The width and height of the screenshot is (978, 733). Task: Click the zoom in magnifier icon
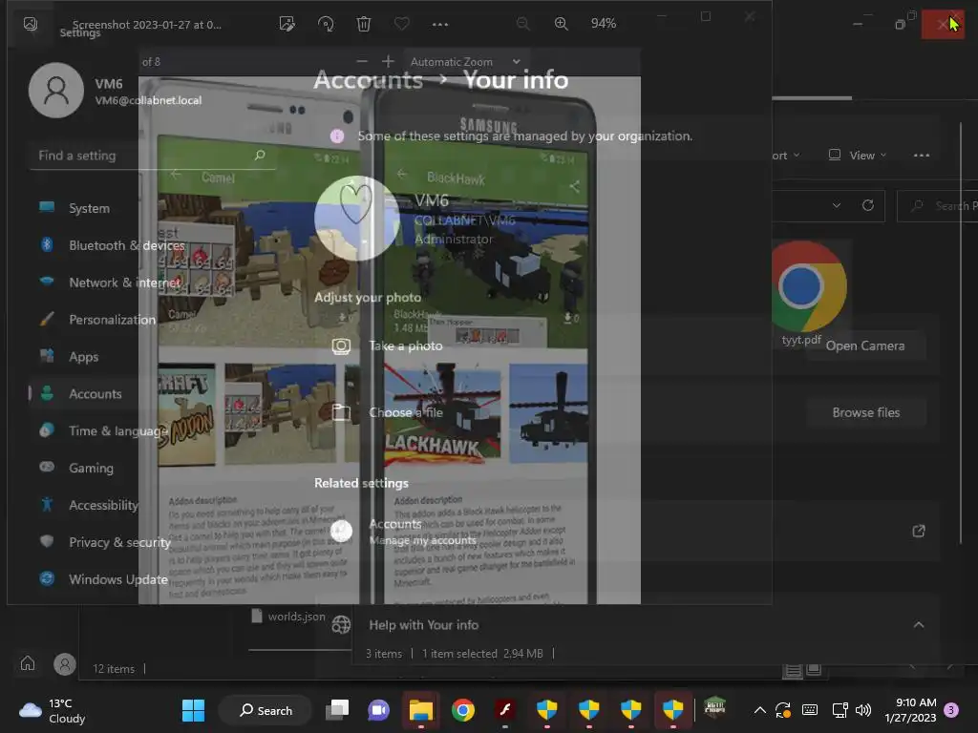tap(561, 24)
